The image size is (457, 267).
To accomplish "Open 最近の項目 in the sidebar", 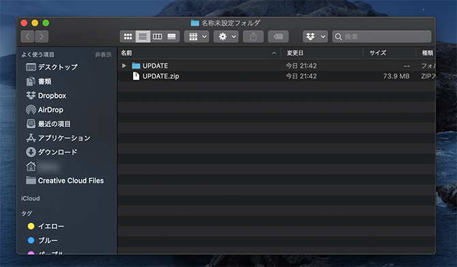I will [48, 124].
